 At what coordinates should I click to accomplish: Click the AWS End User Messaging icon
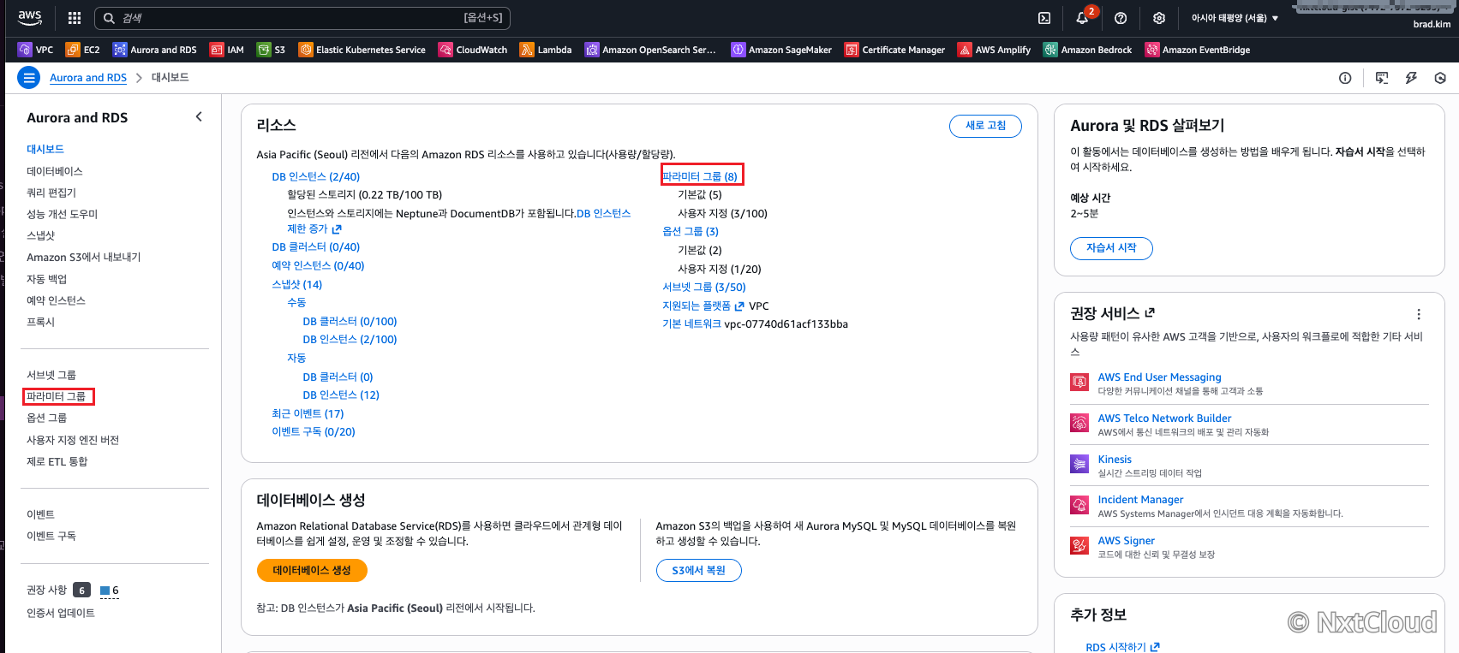click(x=1079, y=383)
